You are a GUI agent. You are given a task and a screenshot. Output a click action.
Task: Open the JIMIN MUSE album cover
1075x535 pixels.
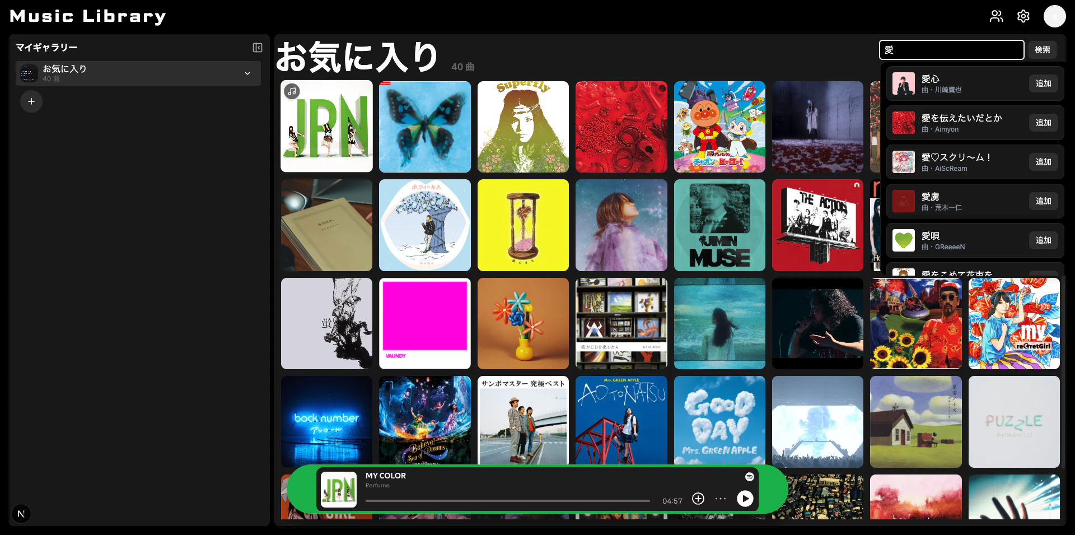[719, 225]
